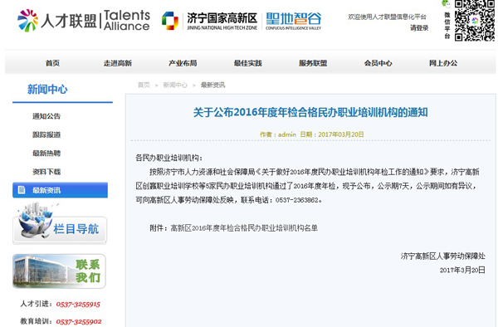Select 跟踪报道 in the sidebar
The height and width of the screenshot is (327, 498).
coord(46,134)
